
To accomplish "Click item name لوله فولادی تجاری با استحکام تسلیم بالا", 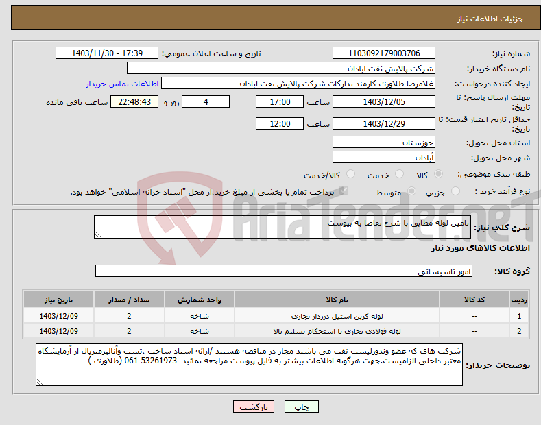I will pos(337,331).
